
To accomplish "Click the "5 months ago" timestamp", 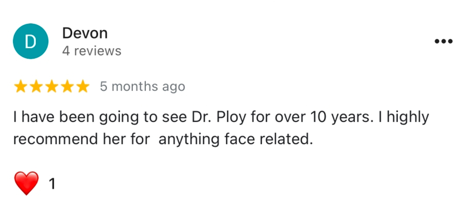I will 142,87.
